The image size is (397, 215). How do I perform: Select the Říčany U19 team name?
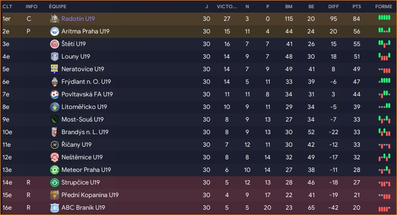click(76, 145)
